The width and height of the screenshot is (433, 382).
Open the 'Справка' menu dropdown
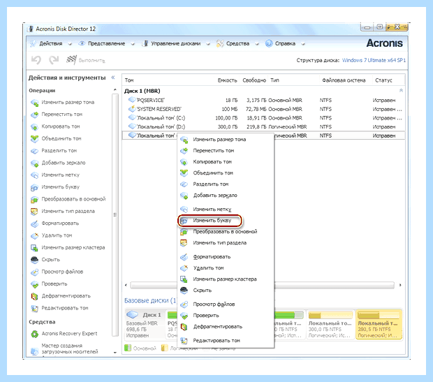point(285,43)
